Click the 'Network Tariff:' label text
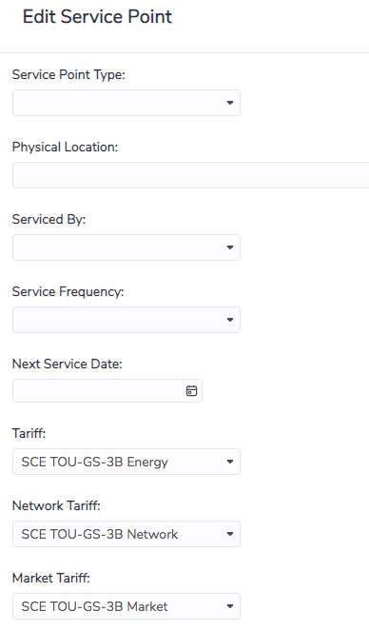This screenshot has height=631, width=369. tap(56, 505)
